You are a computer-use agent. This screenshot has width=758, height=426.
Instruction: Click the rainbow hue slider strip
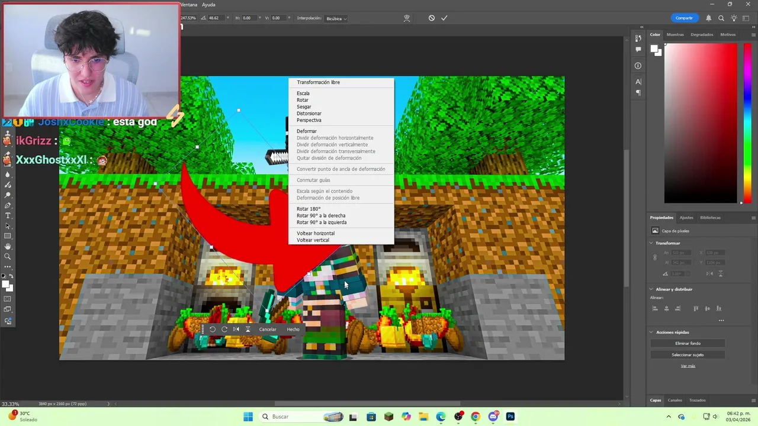tap(747, 124)
